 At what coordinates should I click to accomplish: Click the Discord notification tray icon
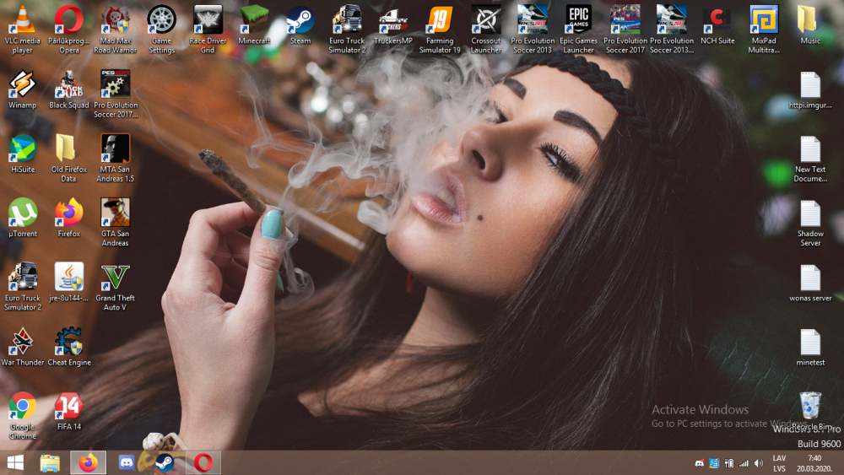tap(699, 463)
